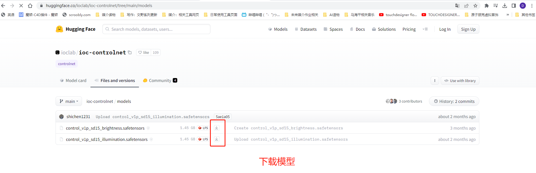Focus the Search models, datasets, users field
This screenshot has width=536, height=173.
coord(156,29)
